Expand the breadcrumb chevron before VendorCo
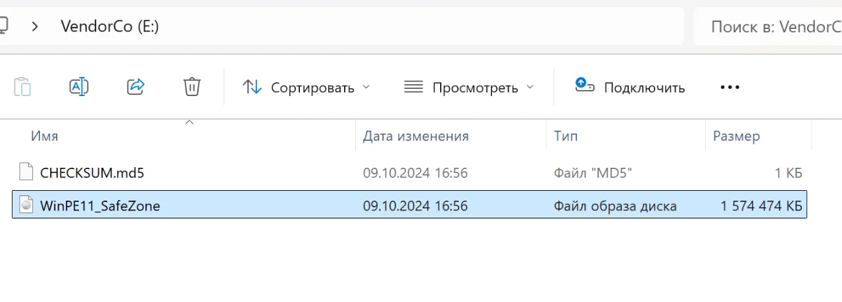Screen dimensions: 842x302 36,26
